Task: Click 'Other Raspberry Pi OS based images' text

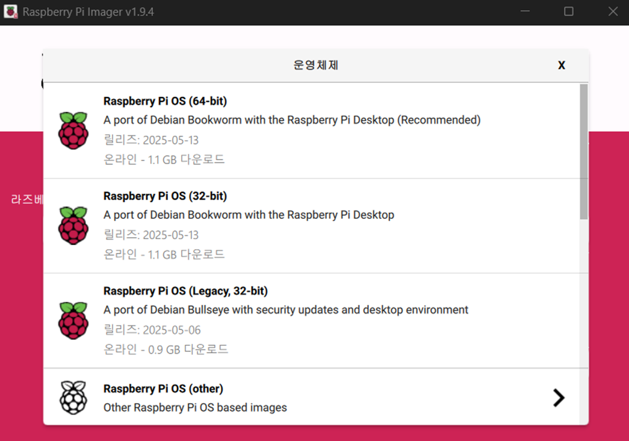Action: [x=196, y=408]
